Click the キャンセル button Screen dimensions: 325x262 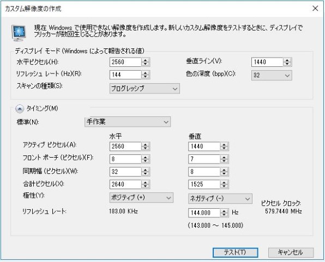291,252
